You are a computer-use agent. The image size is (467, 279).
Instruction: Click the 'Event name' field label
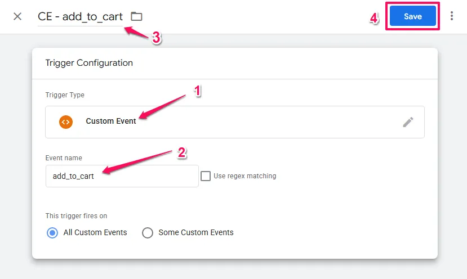coord(64,158)
